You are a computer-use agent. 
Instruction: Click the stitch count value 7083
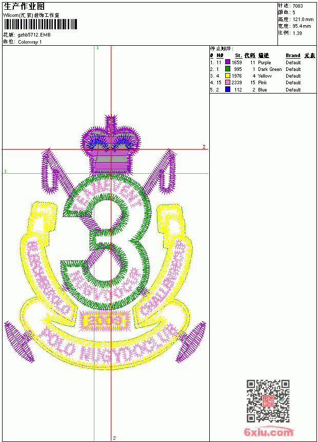click(x=297, y=6)
